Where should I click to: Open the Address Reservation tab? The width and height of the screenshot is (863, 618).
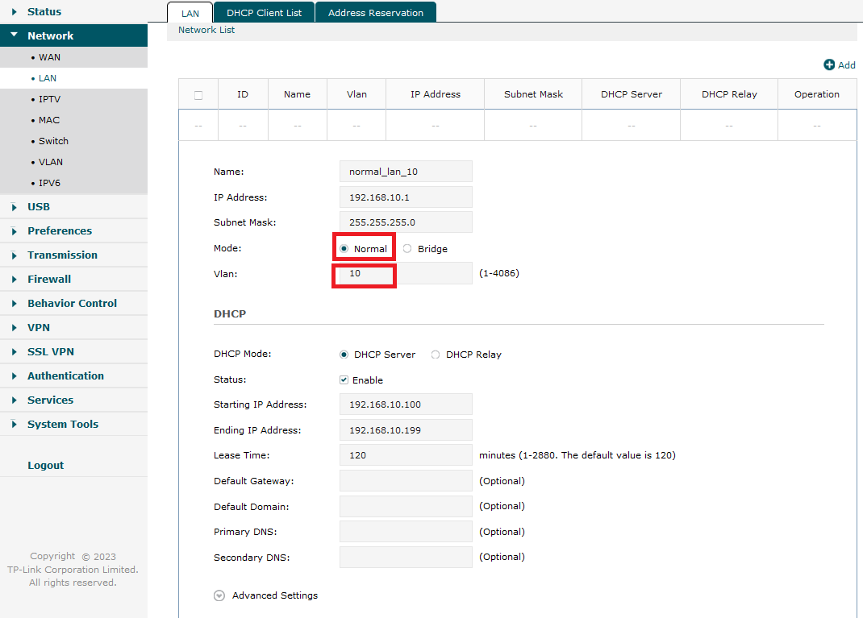376,13
